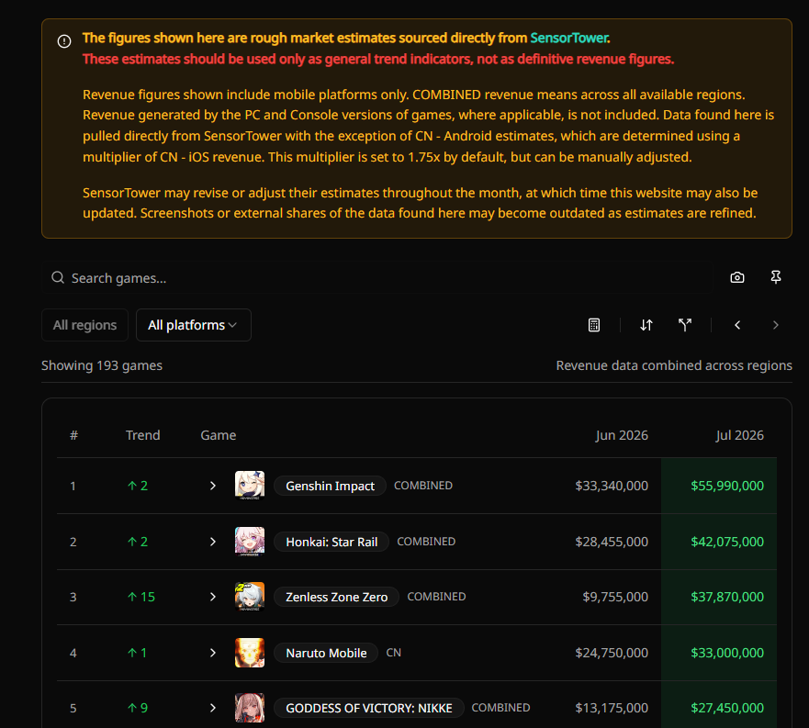
Task: Click Zenless Zone Zero game icon
Action: point(250,597)
